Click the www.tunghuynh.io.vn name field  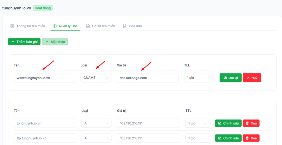tap(44, 78)
